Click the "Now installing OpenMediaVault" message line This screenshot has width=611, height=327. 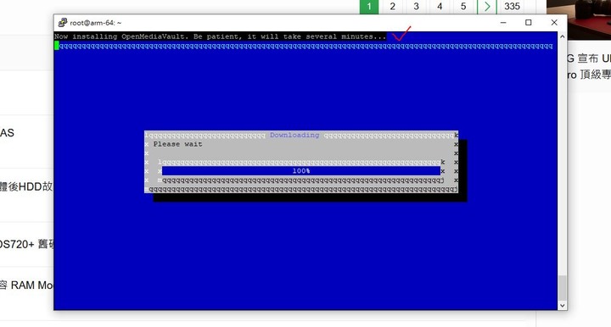point(220,36)
